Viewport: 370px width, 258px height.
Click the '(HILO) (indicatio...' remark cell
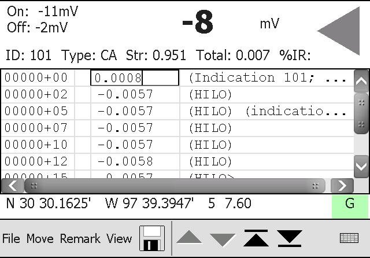point(267,111)
